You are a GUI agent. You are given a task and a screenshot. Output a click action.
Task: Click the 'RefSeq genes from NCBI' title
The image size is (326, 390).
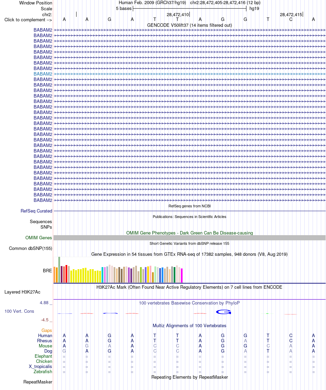189,206
